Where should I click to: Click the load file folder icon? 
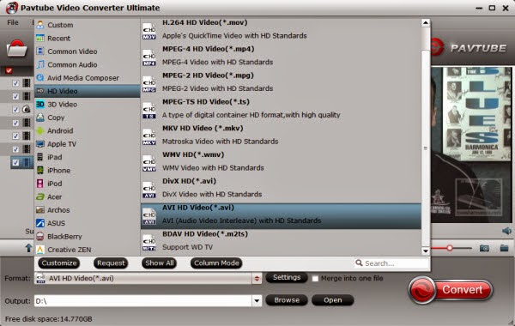16,49
